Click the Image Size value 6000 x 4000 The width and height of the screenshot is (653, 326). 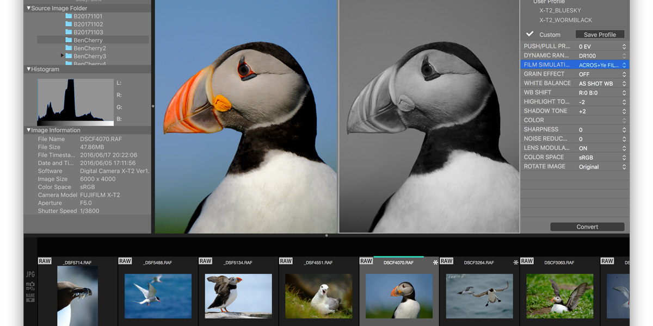tap(98, 179)
